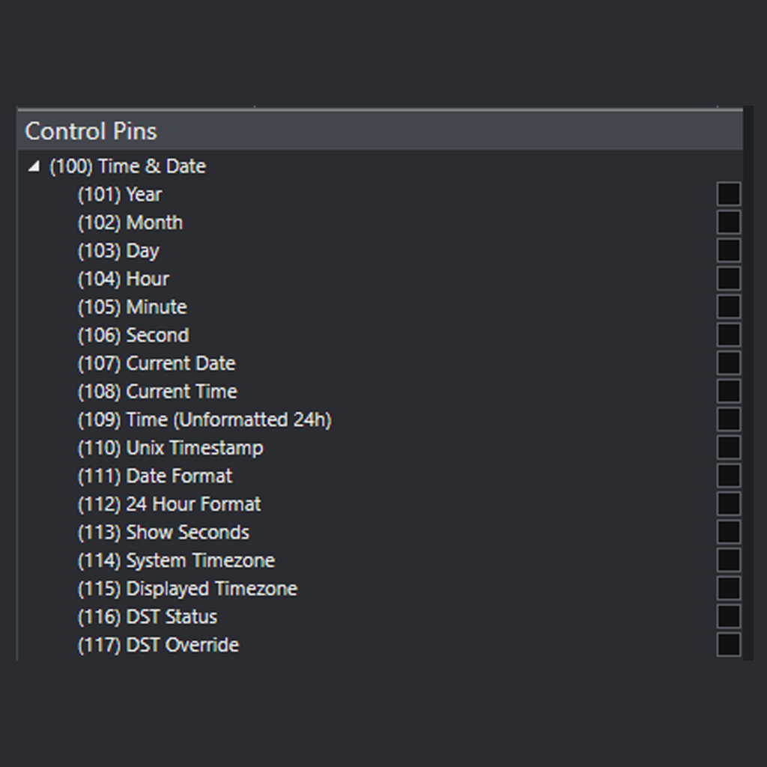767x767 pixels.
Task: Select the (112) 24 Hour Format pin
Action: (x=168, y=504)
